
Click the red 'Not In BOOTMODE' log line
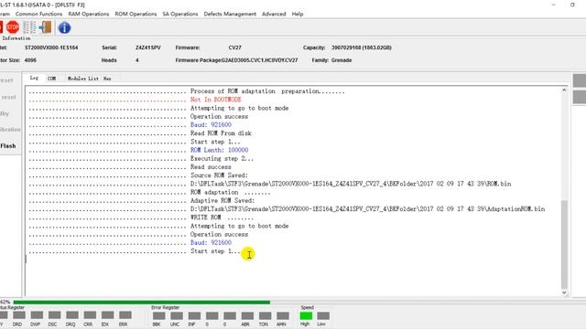(x=216, y=100)
